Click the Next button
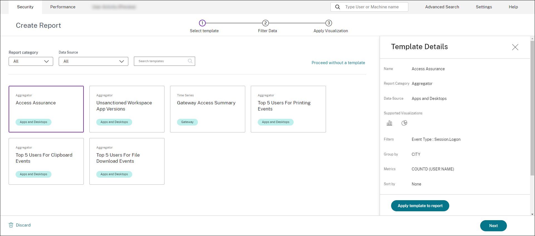The height and width of the screenshot is (236, 535). point(493,226)
